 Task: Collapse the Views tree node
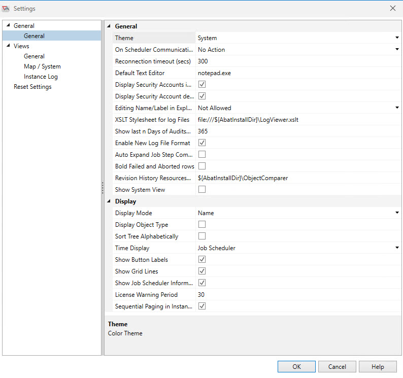(8, 46)
